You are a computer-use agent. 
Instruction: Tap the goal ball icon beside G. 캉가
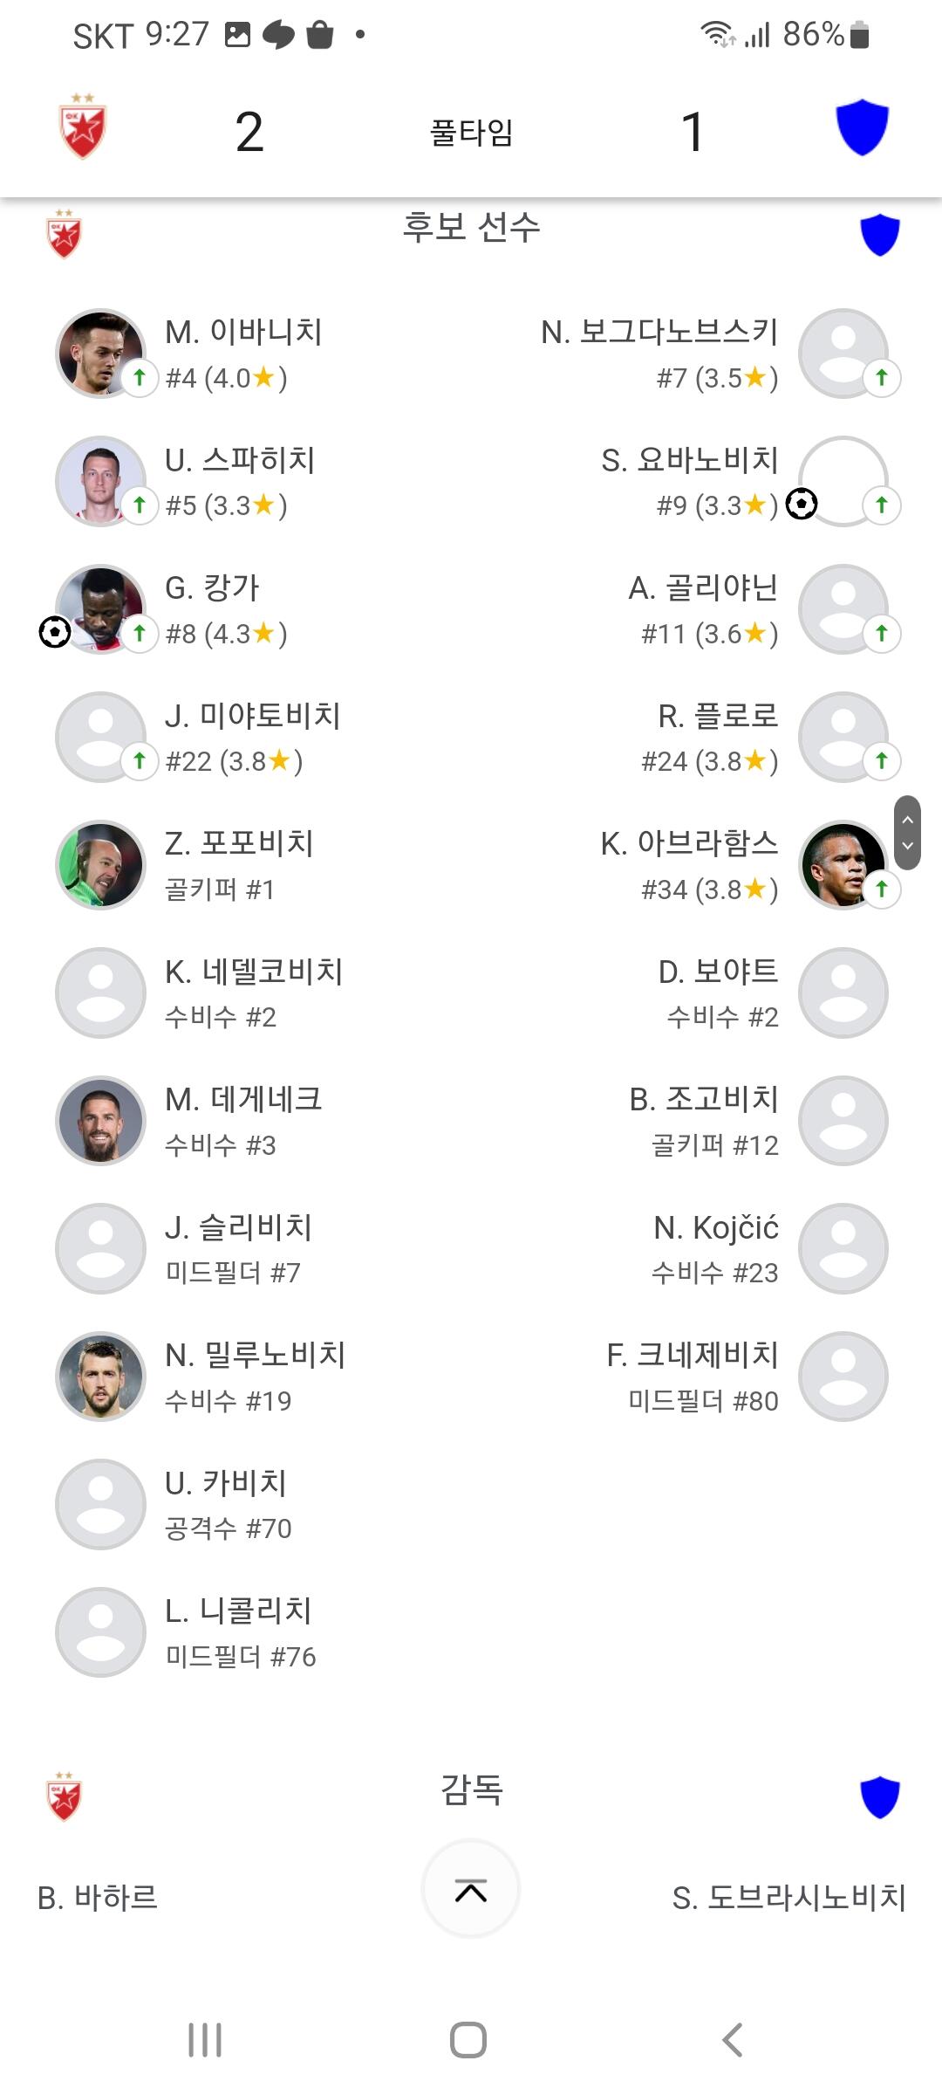click(55, 632)
